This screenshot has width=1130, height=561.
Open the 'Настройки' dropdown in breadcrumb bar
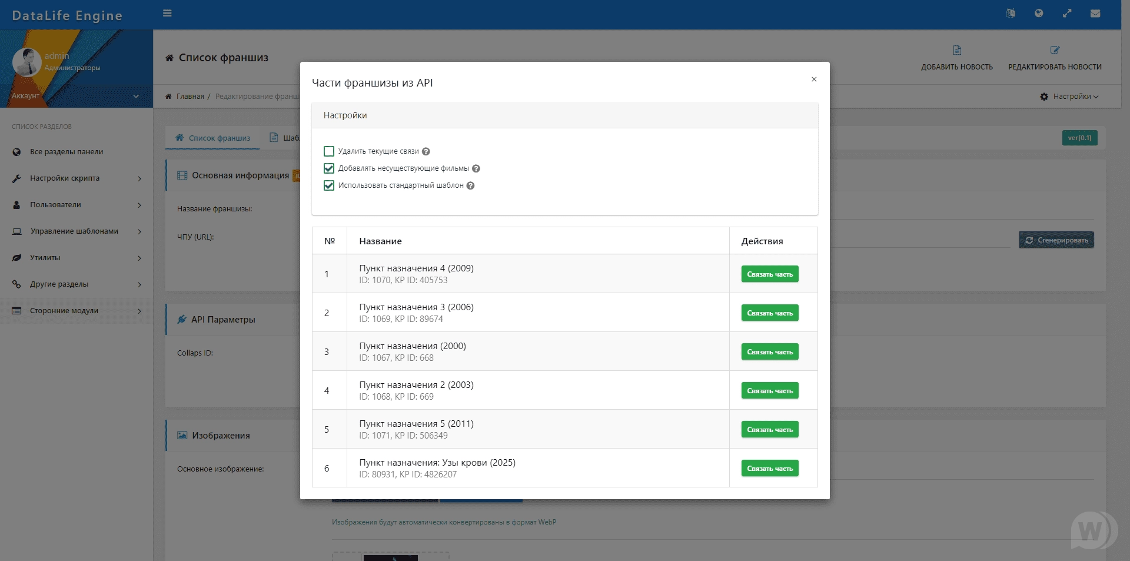pos(1069,97)
